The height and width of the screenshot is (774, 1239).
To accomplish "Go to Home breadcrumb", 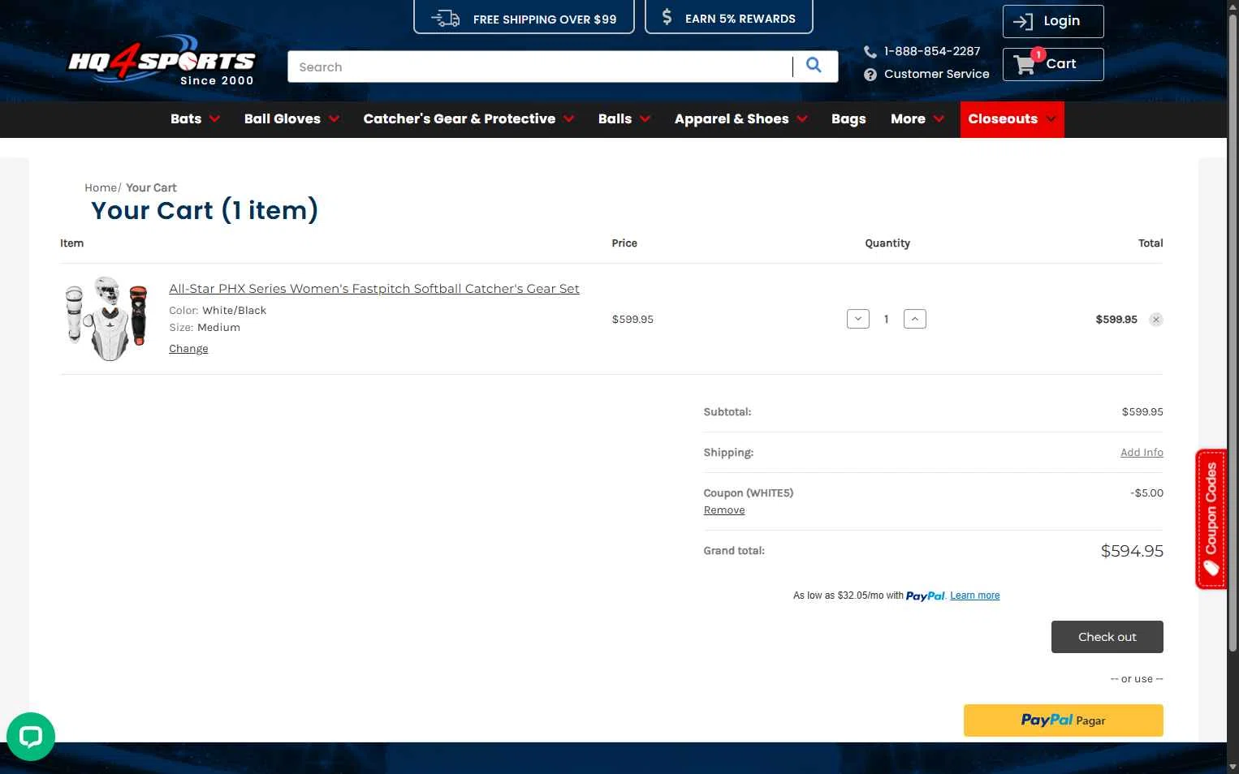I will pyautogui.click(x=101, y=187).
